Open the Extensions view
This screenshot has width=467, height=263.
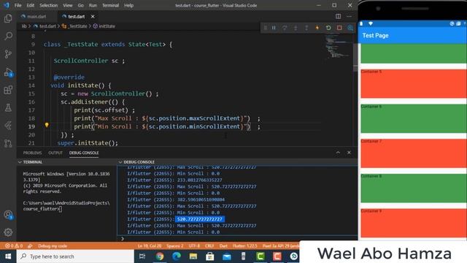coord(8,90)
